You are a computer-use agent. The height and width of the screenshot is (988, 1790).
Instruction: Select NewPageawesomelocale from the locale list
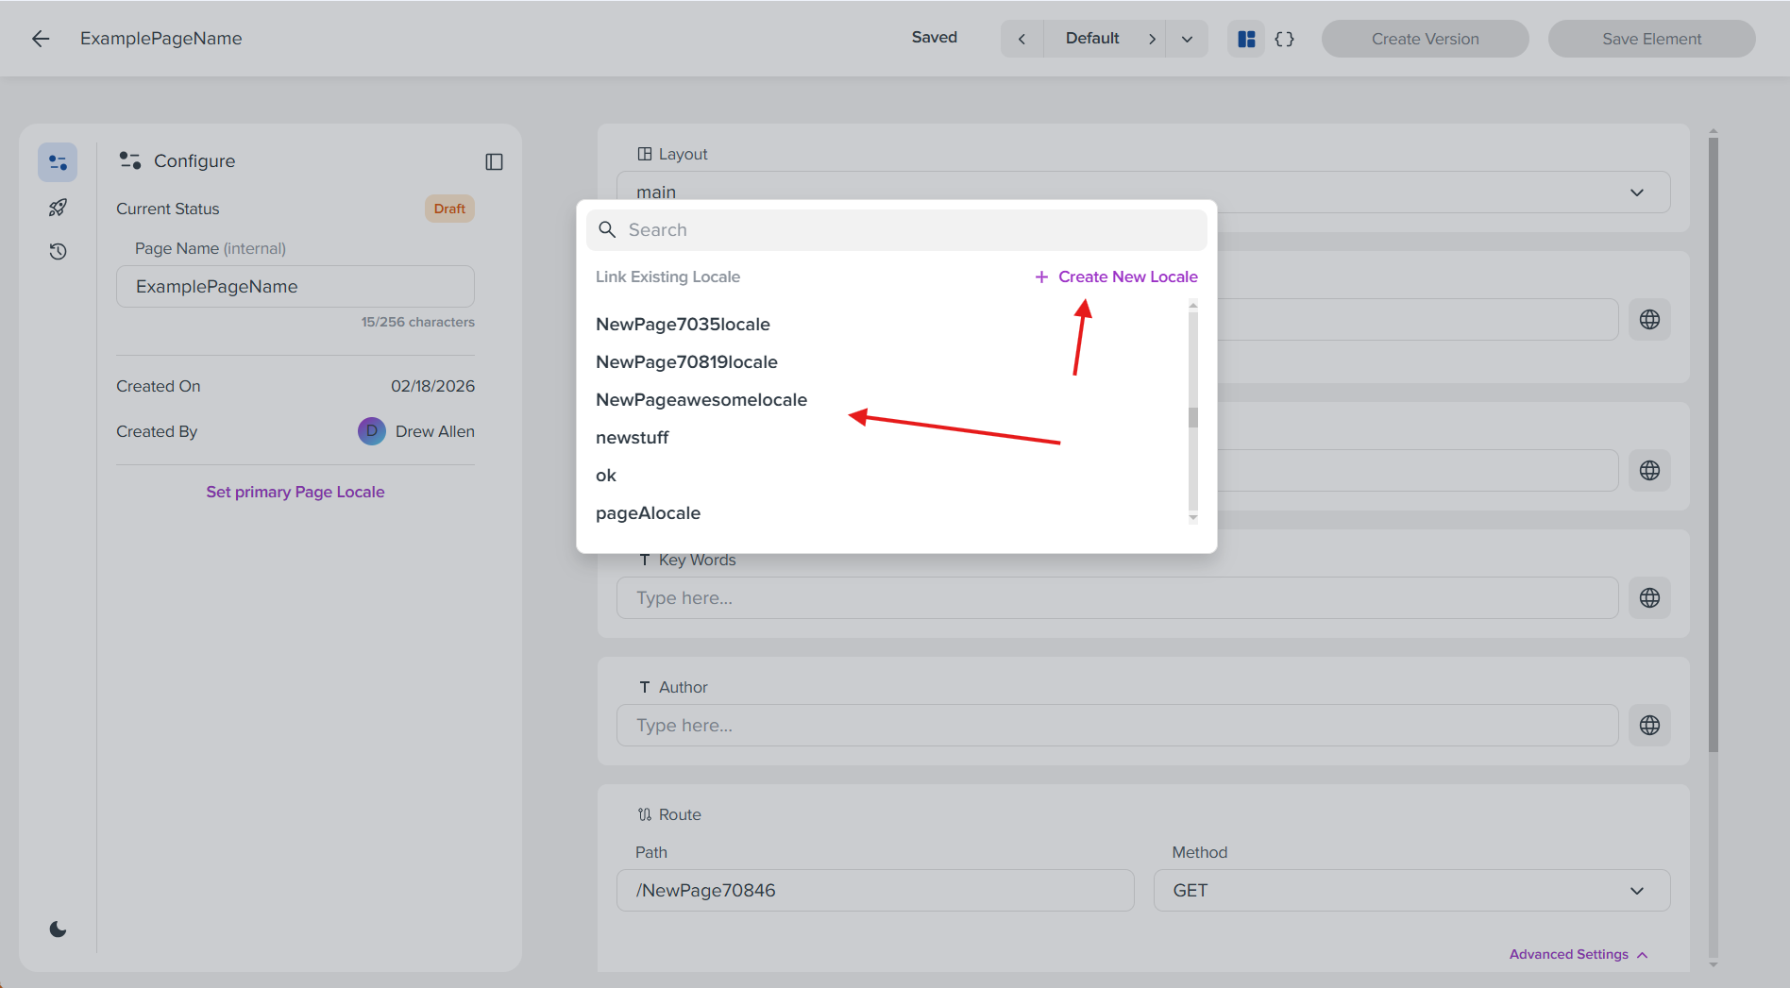point(701,399)
